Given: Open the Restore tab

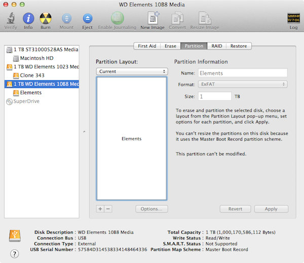Looking at the screenshot, I should click(239, 46).
